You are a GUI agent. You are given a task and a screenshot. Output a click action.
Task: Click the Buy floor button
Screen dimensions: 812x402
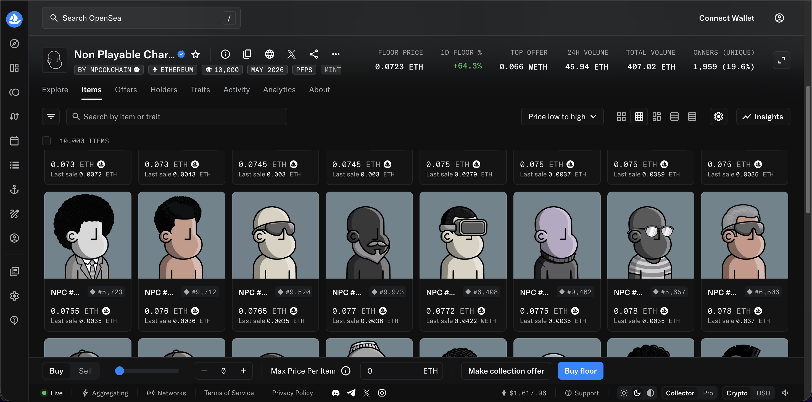(580, 371)
